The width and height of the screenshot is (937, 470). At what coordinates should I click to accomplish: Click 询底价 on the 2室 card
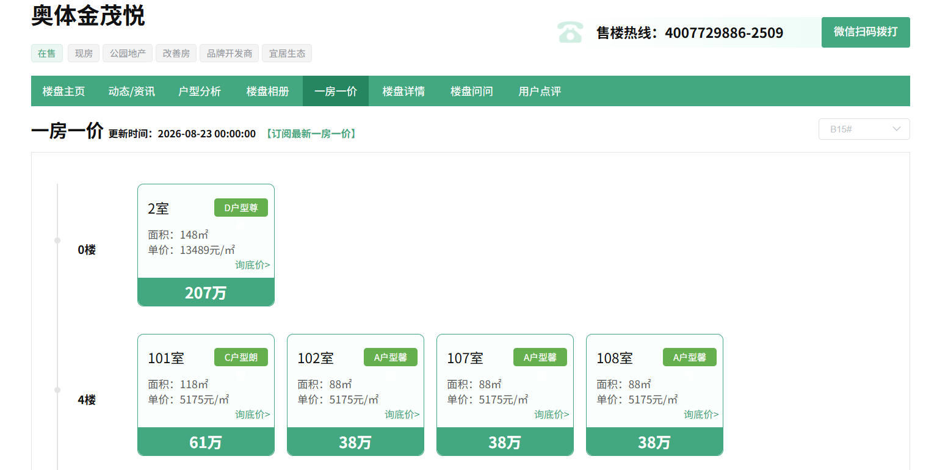(x=253, y=264)
